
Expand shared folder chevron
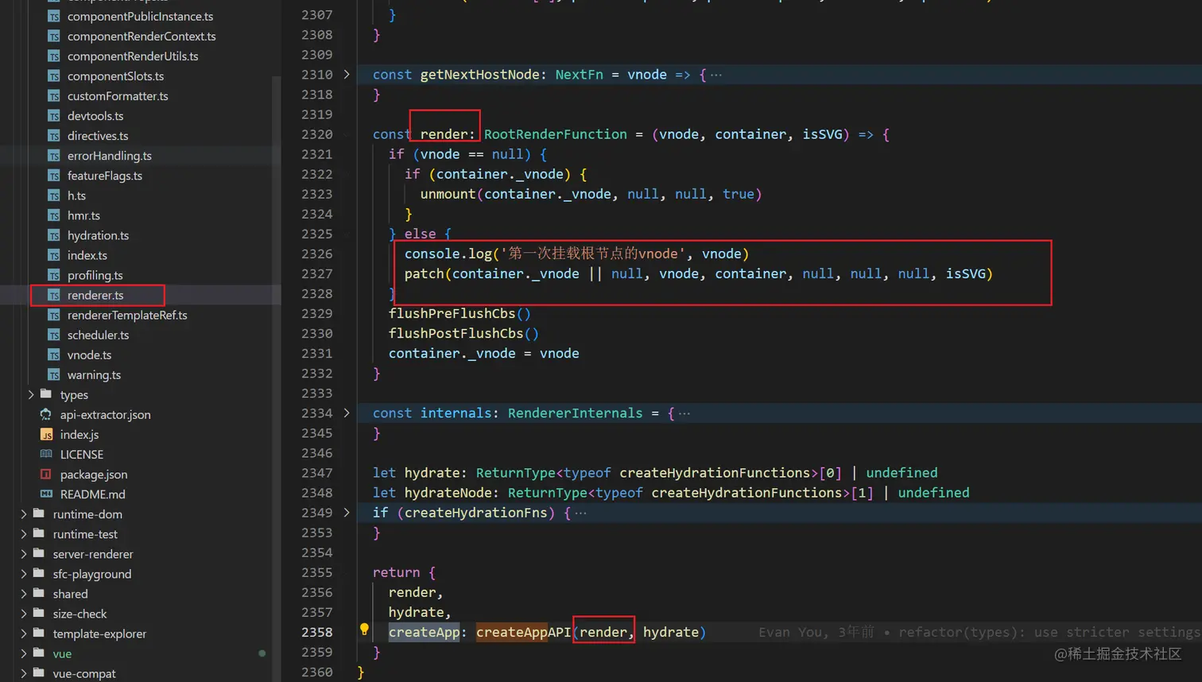click(24, 594)
